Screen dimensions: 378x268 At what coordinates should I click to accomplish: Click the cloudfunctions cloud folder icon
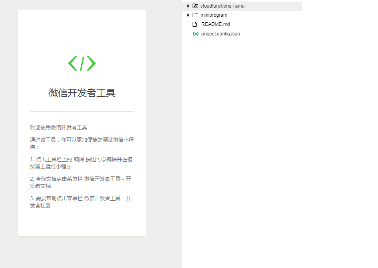[x=195, y=6]
